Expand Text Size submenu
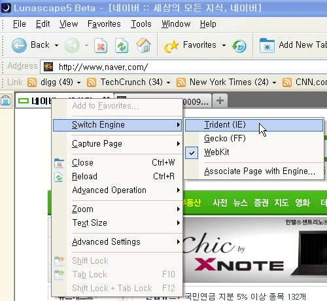Viewport: 327px width, 301px height. pyautogui.click(x=179, y=223)
